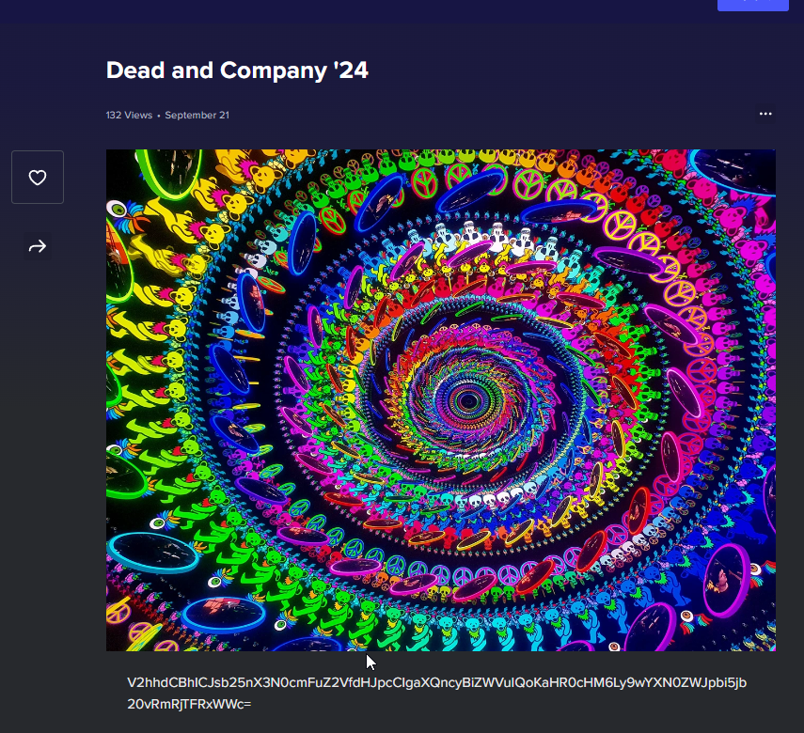Open the three-dot more options menu
Screen dimensions: 804x733
[x=765, y=114]
